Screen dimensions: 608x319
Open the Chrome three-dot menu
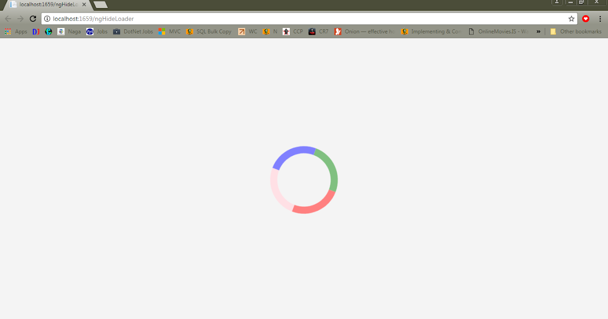[600, 18]
